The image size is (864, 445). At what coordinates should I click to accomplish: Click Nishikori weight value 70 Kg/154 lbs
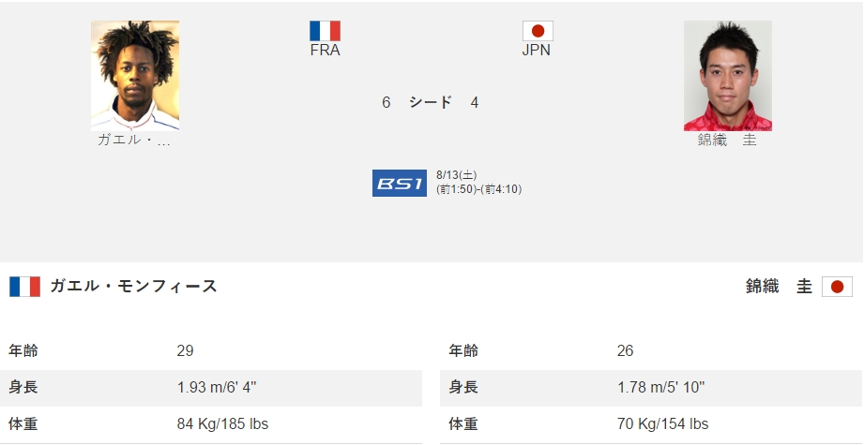click(663, 424)
